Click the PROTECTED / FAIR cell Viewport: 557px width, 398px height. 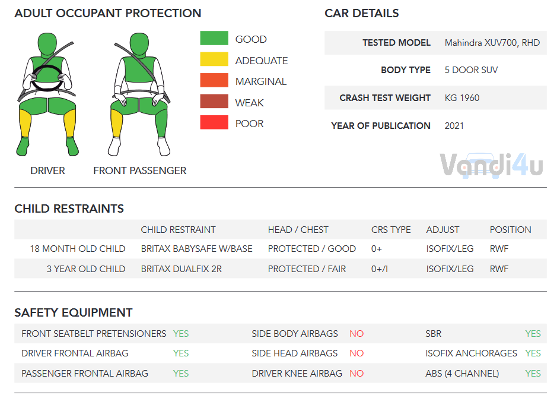pyautogui.click(x=307, y=269)
